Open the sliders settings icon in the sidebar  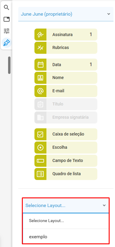(x=7, y=31)
